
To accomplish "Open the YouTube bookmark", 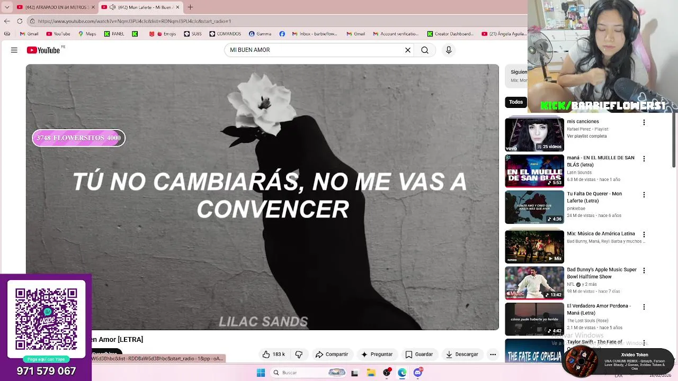I will [x=58, y=34].
